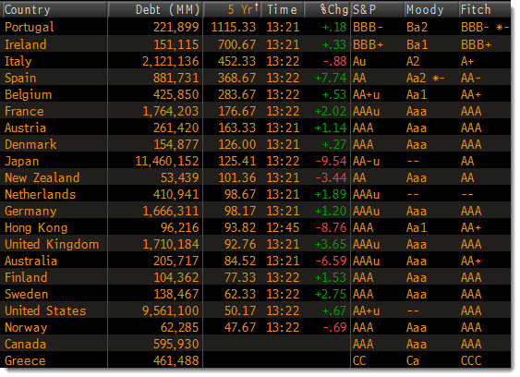Click Spain's Moody rating Aa2 *-

click(x=426, y=78)
